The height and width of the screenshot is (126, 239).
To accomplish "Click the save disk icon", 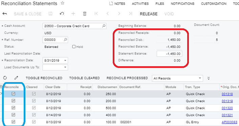I will coord(50,14).
